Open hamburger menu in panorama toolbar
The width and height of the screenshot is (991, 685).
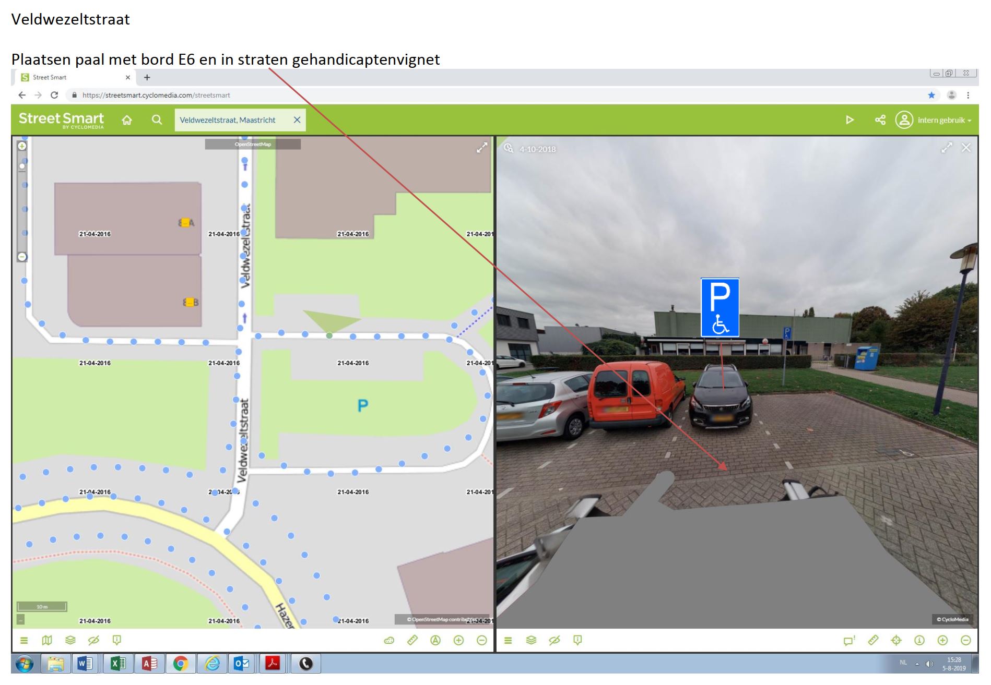coord(508,640)
